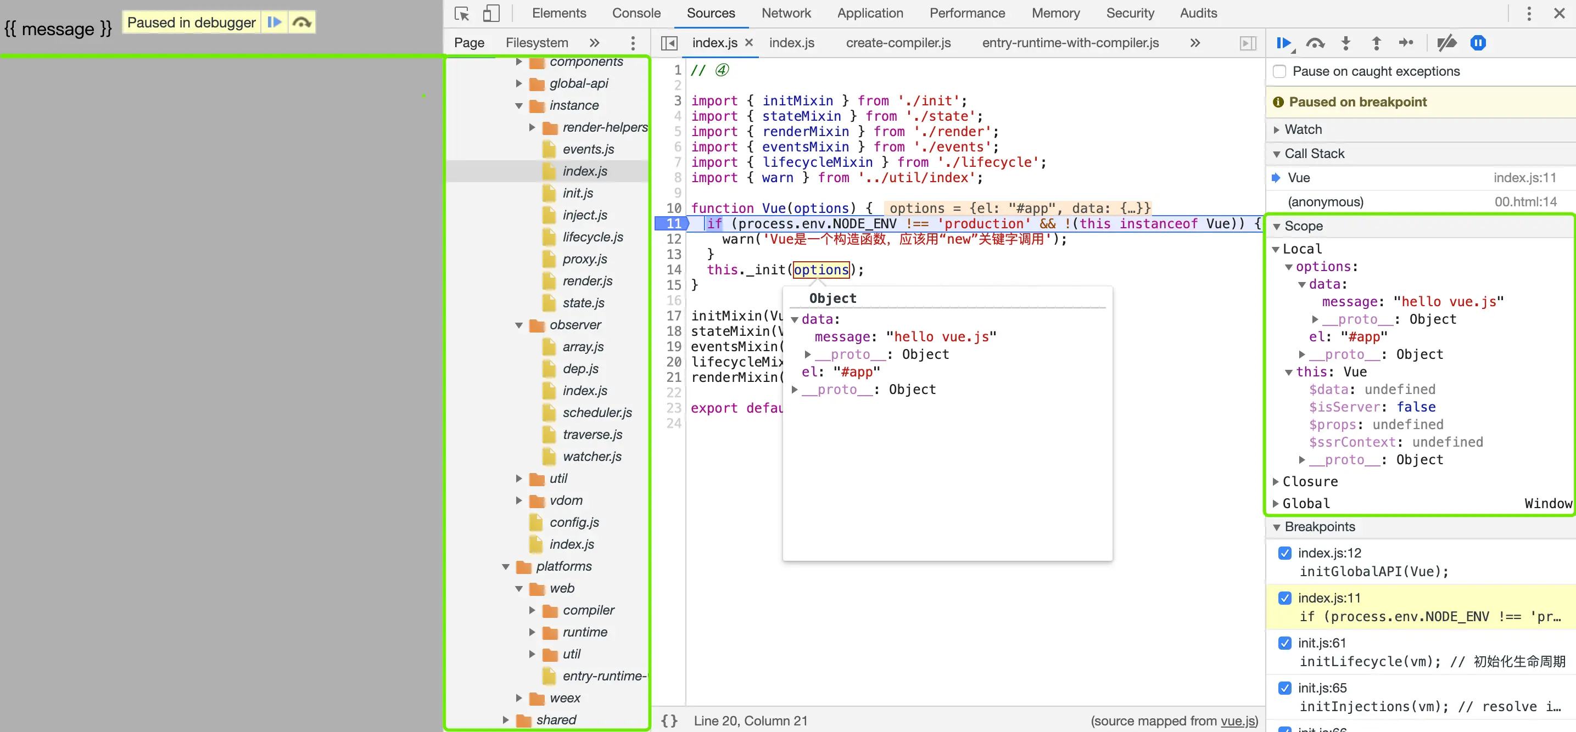The image size is (1576, 732).
Task: Open the vue.js source-mapped link
Action: tap(1237, 720)
